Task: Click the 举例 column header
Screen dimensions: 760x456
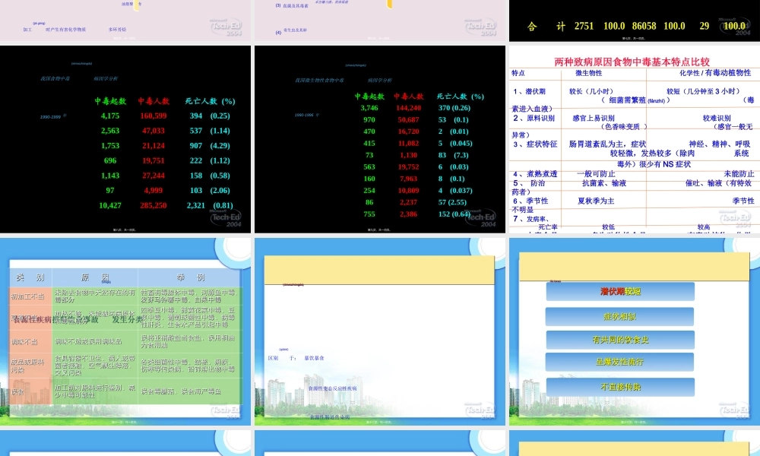Action: pyautogui.click(x=190, y=277)
